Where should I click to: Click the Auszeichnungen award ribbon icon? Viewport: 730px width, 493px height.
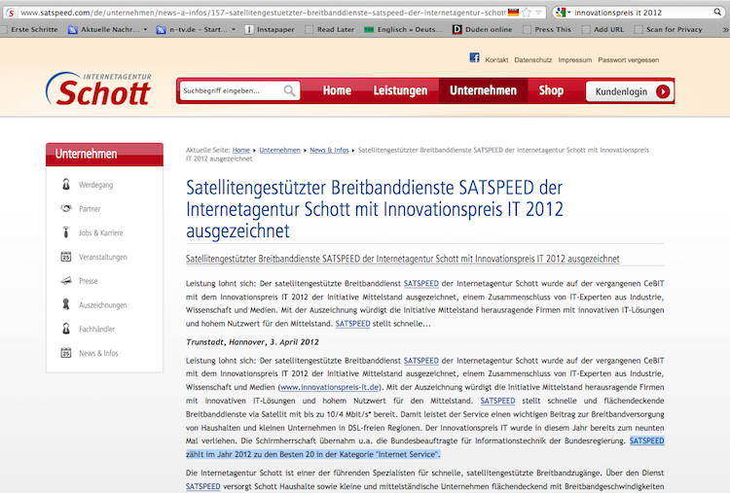coord(66,304)
